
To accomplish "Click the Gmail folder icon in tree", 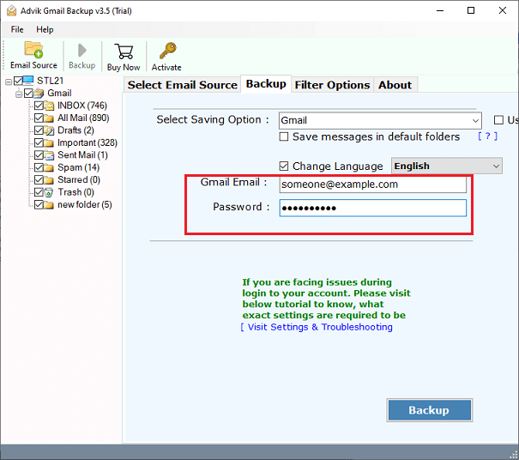I will [39, 94].
